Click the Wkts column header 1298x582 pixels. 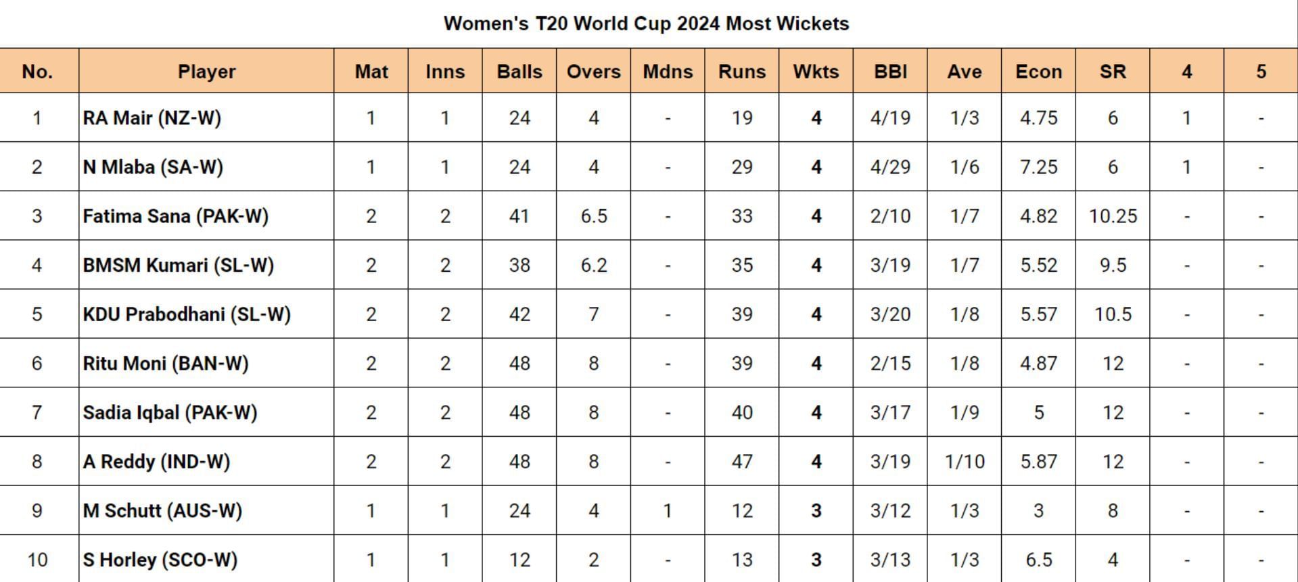coord(816,72)
